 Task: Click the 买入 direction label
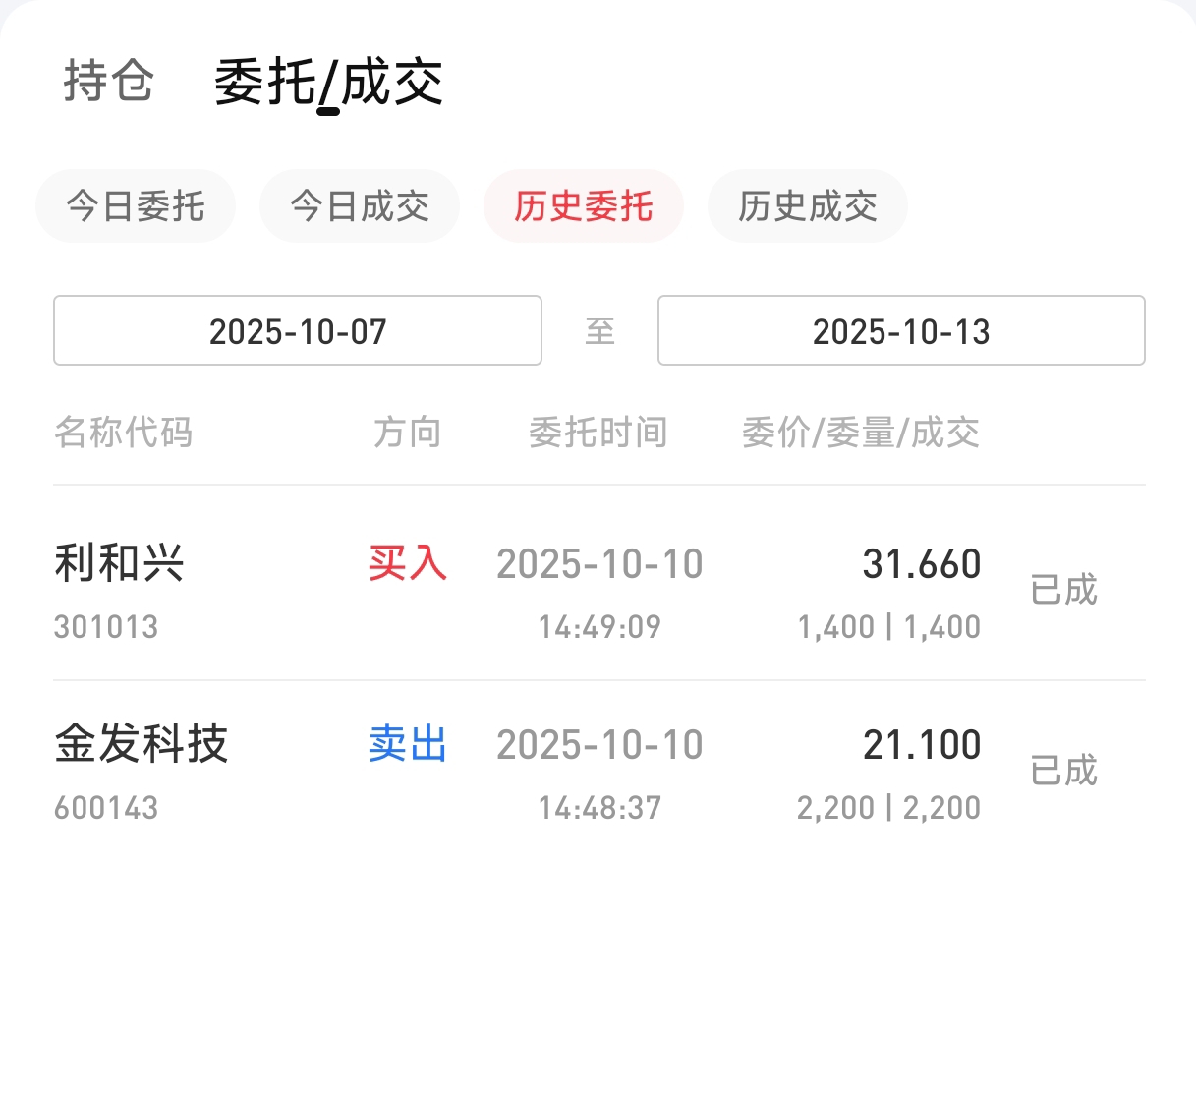(x=408, y=564)
